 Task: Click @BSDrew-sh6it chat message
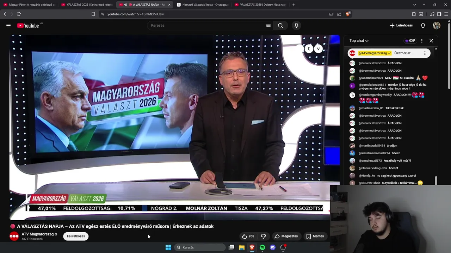coord(390,183)
